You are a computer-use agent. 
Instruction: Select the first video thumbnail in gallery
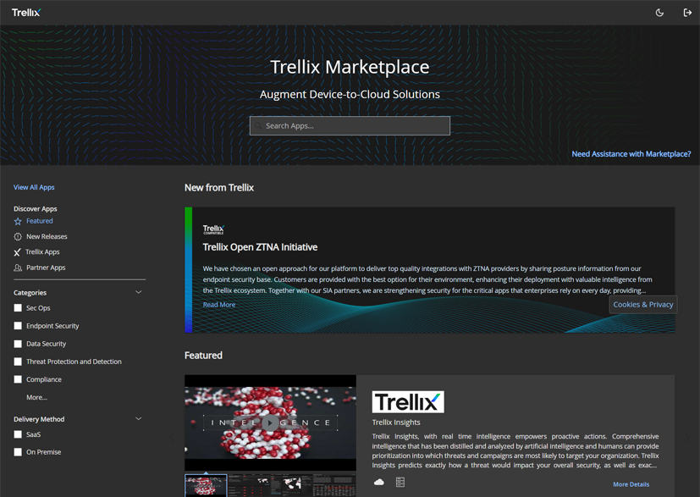tap(206, 485)
